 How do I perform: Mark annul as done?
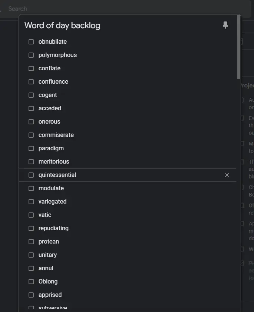coord(31,268)
